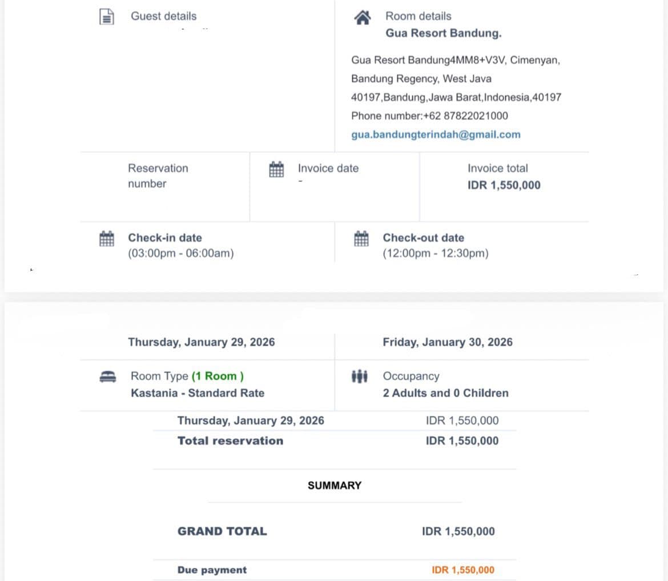Click the Room details house icon

click(x=362, y=18)
